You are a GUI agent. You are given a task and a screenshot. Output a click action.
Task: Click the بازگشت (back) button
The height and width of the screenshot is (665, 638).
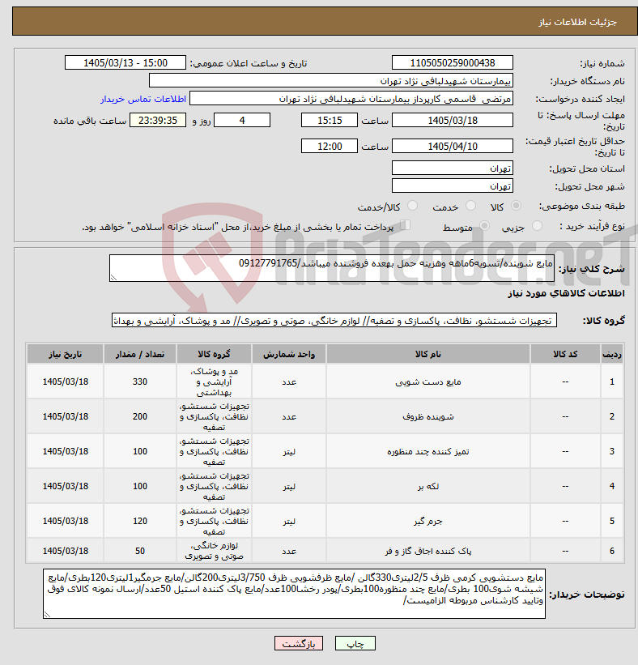tap(299, 643)
